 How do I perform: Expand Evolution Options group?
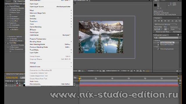tap(8, 37)
